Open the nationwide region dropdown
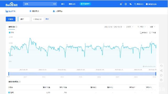Screen dimensions: 168x94 153,27
